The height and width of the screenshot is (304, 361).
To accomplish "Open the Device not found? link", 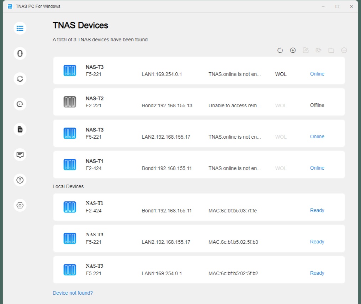I will [x=73, y=293].
